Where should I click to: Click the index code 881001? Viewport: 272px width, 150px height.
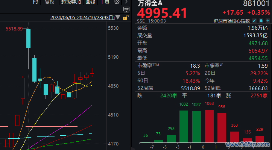coord(257,3)
